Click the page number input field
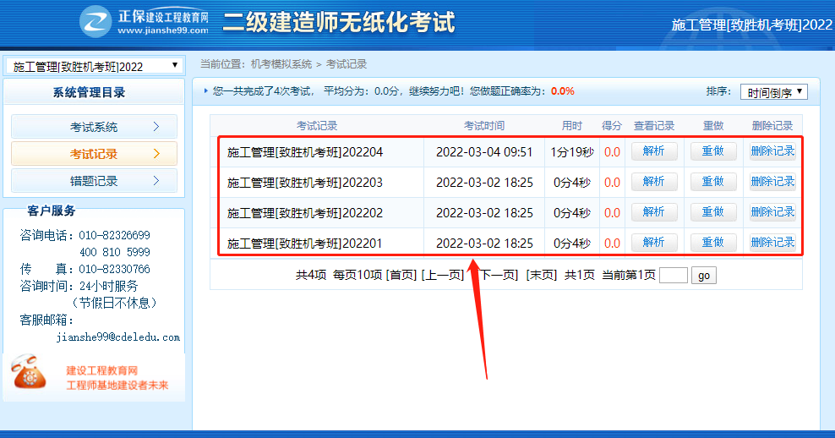Viewport: 835px width, 438px height. tap(673, 275)
